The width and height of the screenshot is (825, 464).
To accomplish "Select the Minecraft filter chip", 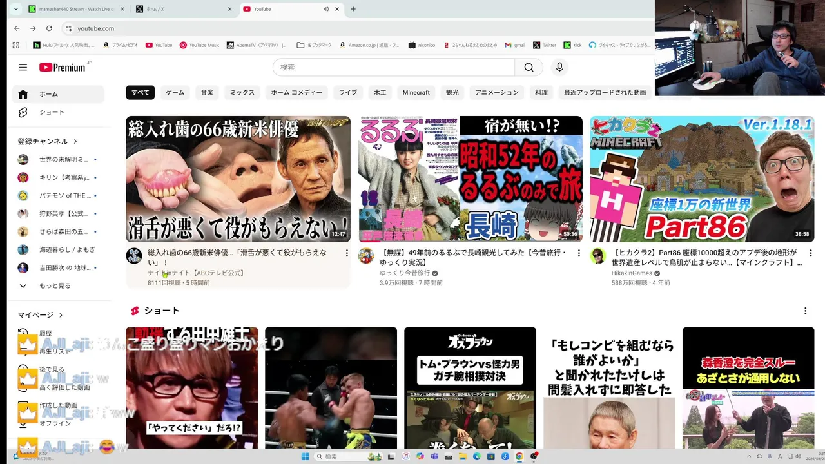I will click(416, 92).
